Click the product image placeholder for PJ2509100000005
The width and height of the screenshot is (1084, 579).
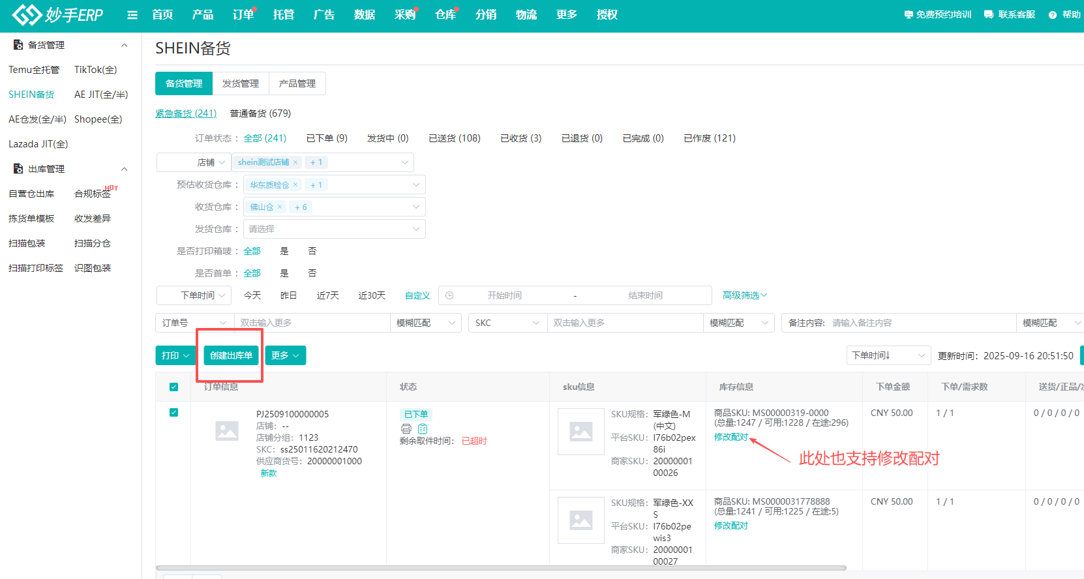(227, 431)
